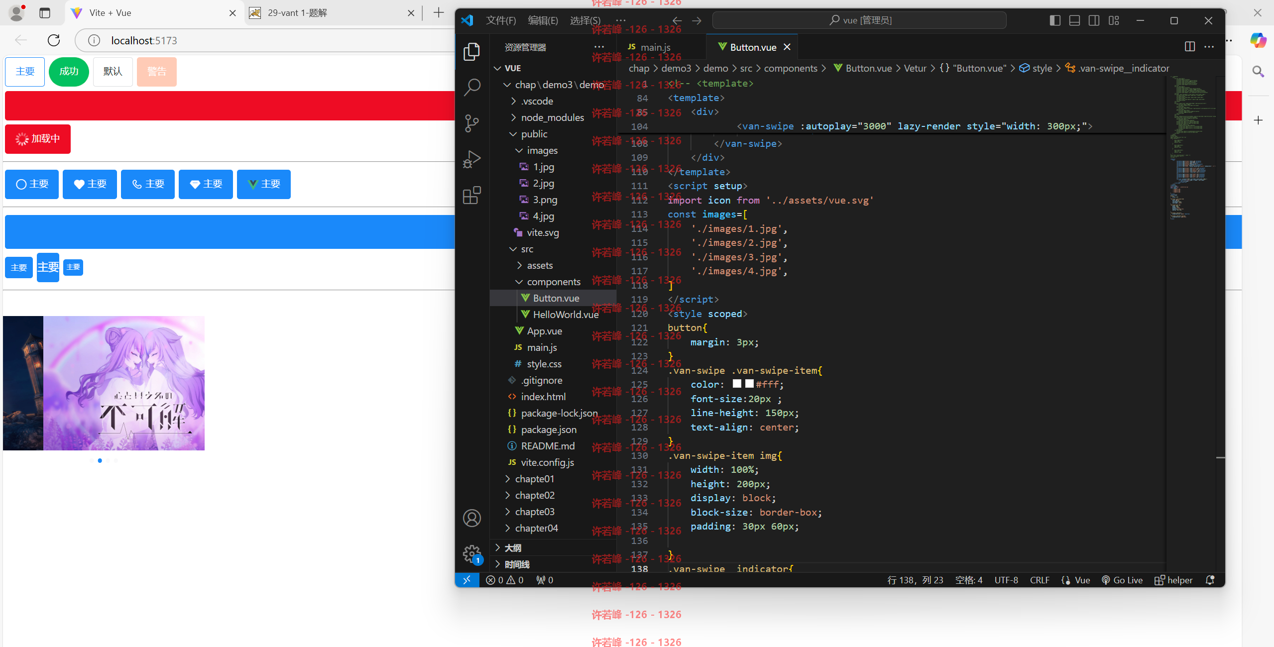The width and height of the screenshot is (1274, 647).
Task: Open the Search view in VS Code
Action: point(471,87)
